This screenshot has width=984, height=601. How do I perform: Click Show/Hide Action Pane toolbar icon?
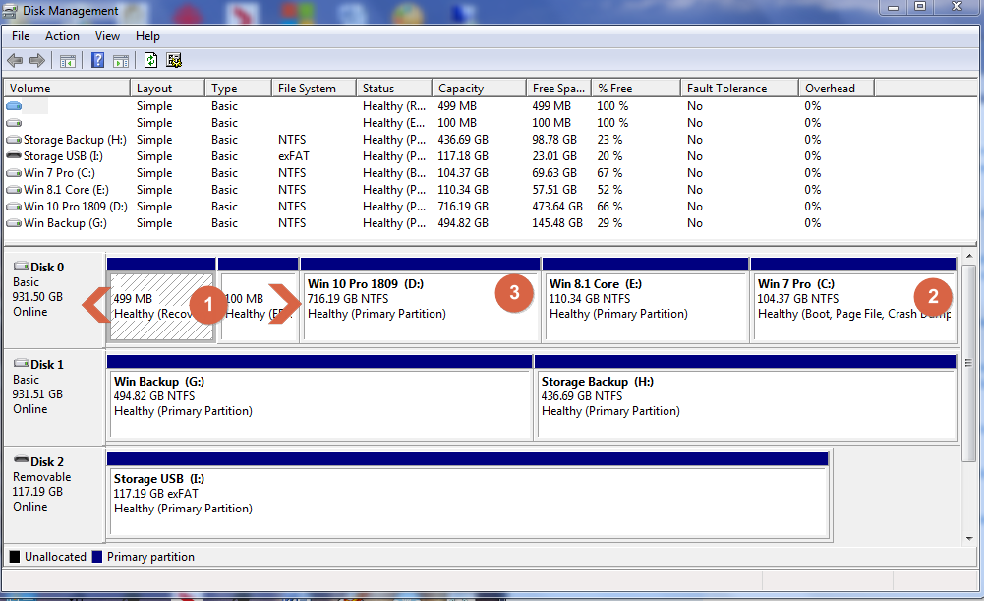121,61
